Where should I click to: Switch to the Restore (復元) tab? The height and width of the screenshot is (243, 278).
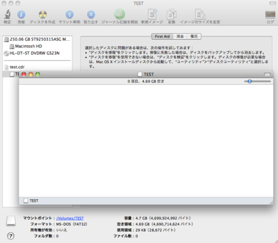click(x=194, y=36)
